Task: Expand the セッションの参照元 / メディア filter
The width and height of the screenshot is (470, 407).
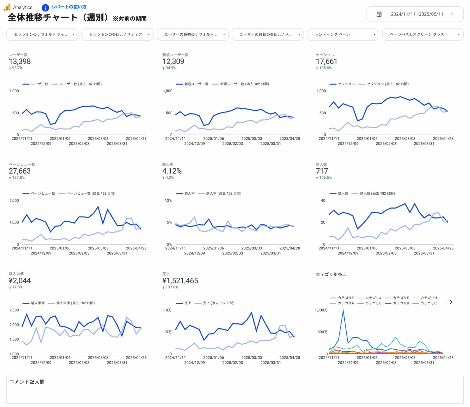Action: [117, 34]
